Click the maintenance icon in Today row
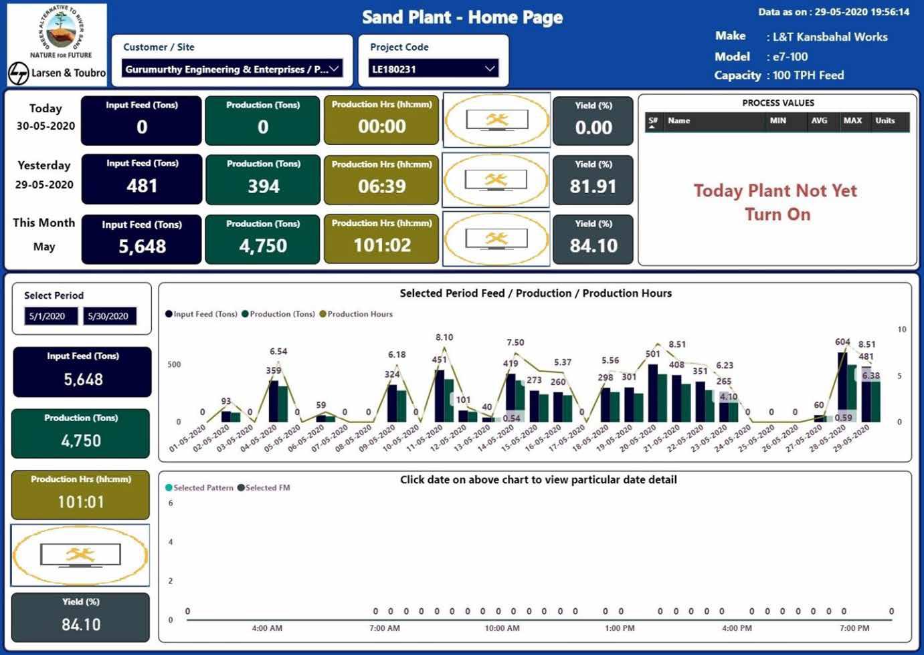 [496, 120]
